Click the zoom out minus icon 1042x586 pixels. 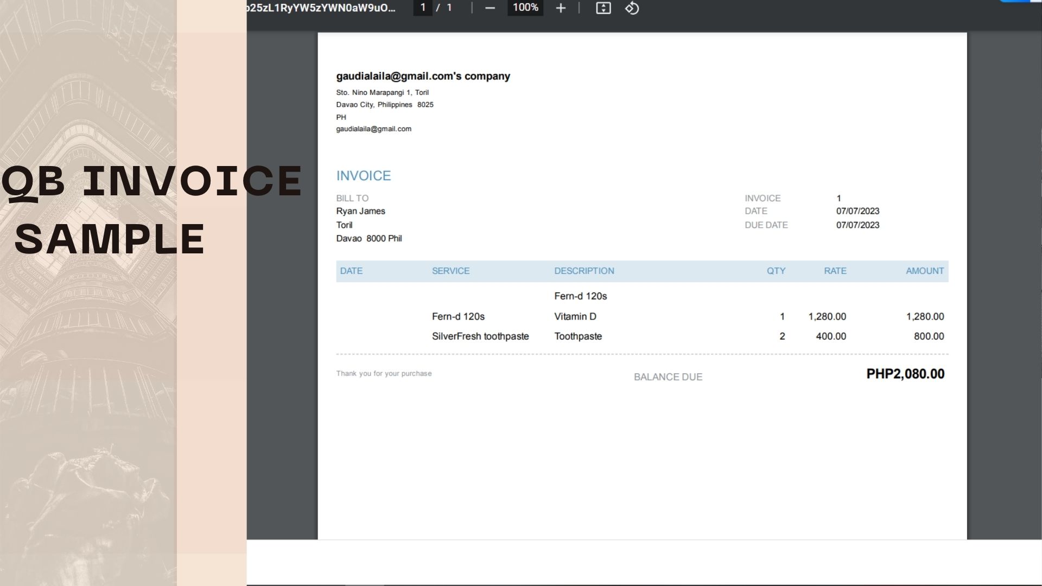[490, 8]
